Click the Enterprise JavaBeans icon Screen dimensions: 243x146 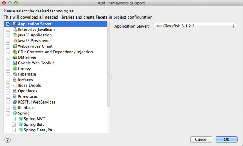click(x=15, y=29)
